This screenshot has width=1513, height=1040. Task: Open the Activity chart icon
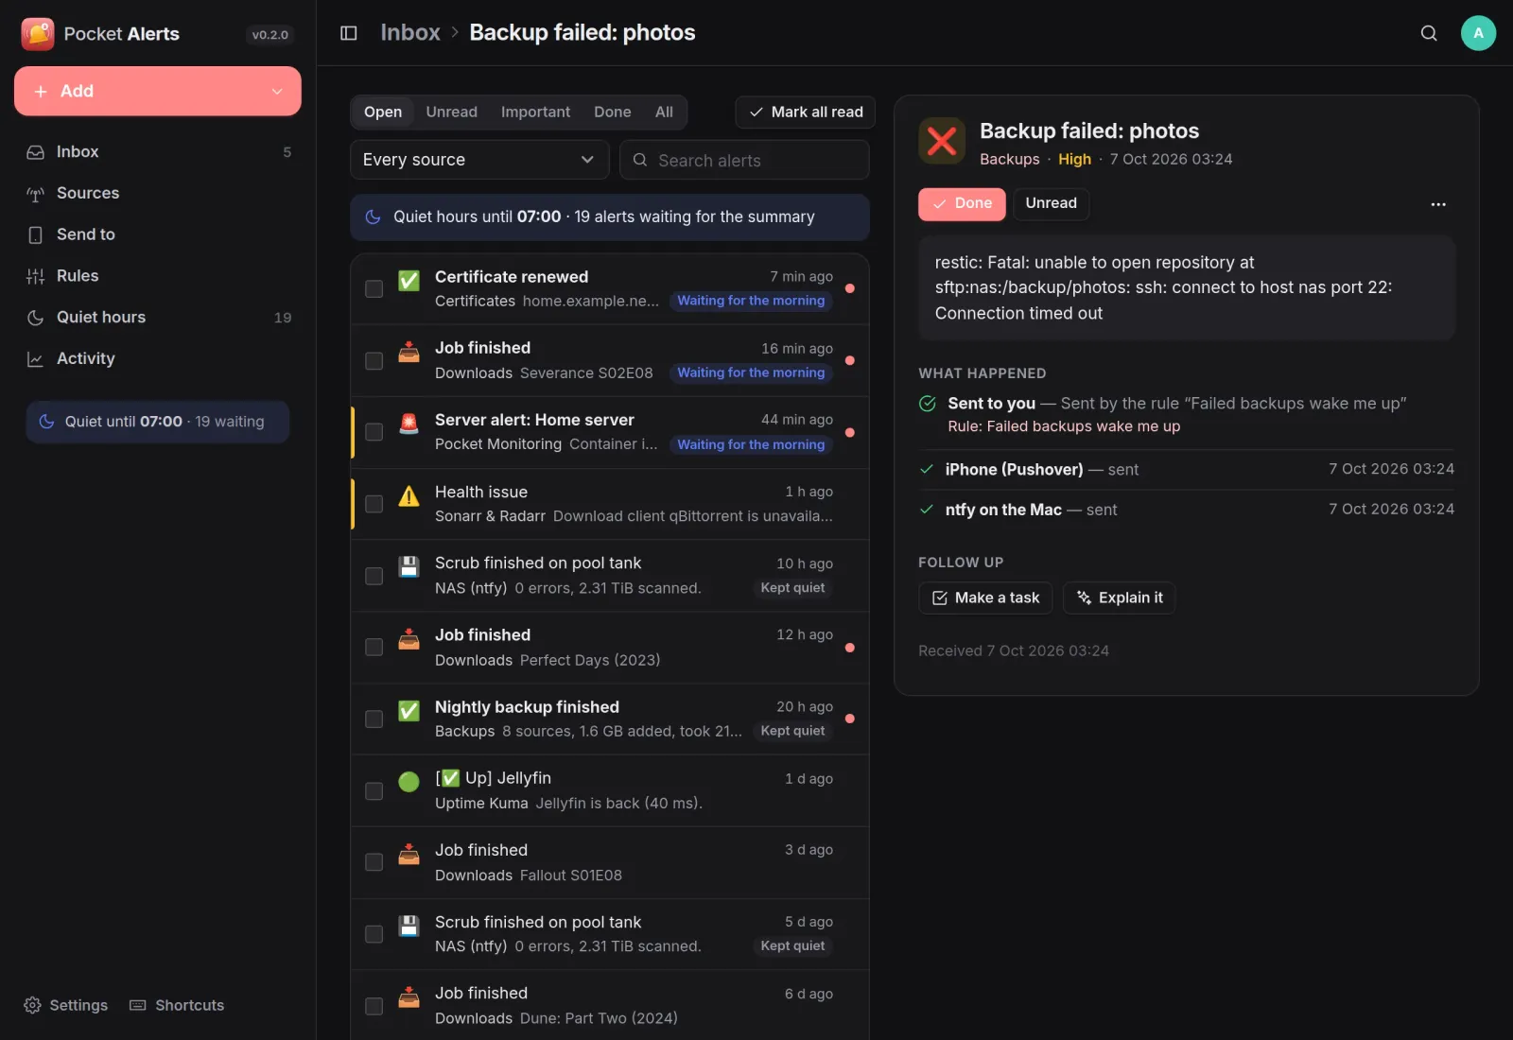35,359
